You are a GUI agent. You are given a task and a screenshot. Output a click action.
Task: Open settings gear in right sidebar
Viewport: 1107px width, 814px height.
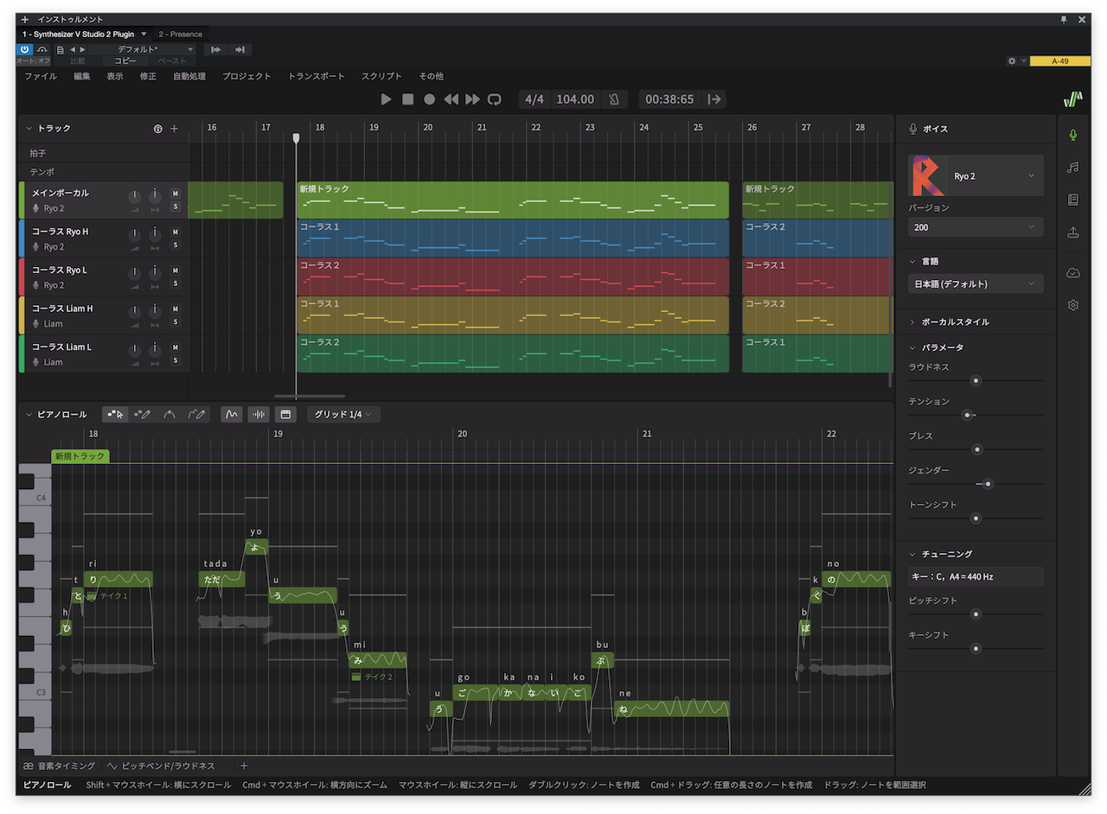tap(1073, 305)
